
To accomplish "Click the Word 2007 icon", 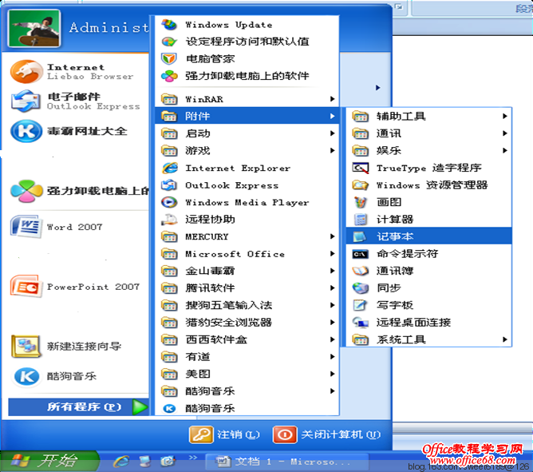I will 26,227.
